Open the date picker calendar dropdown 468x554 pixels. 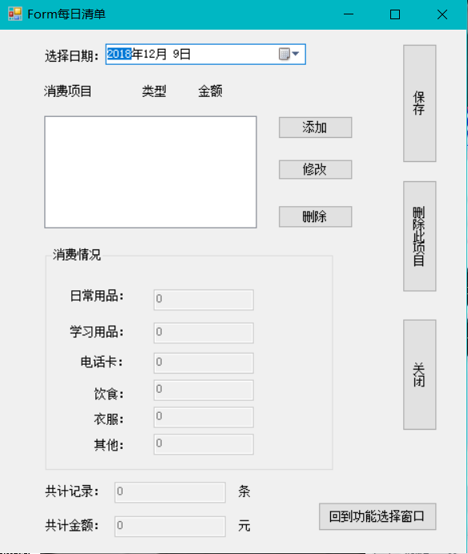point(289,54)
